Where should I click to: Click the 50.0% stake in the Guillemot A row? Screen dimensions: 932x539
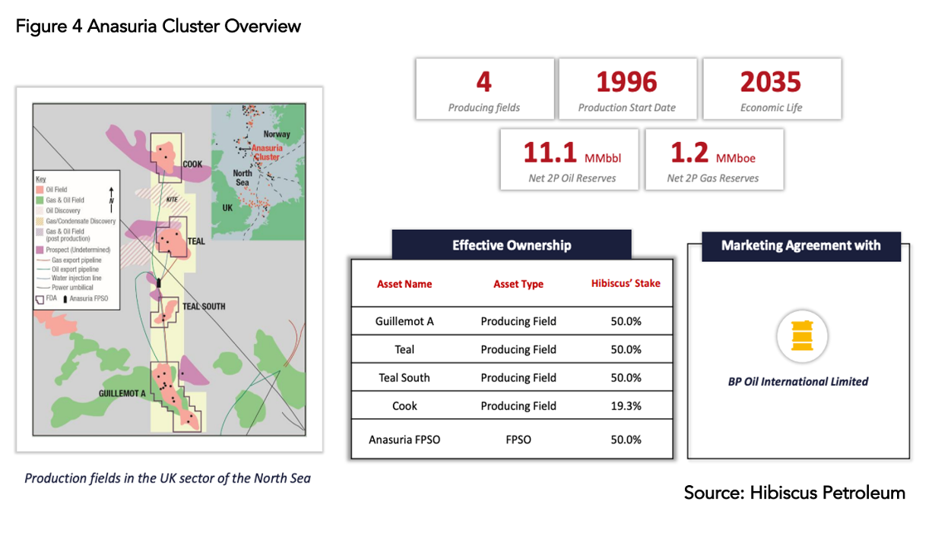(x=626, y=321)
